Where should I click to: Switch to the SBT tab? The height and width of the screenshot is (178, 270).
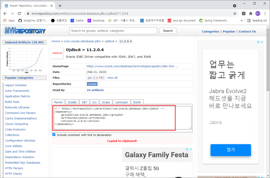(85, 102)
